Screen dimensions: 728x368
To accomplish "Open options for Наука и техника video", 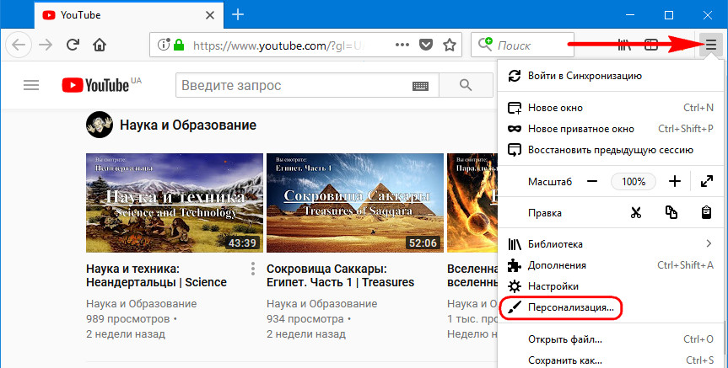I will tap(252, 269).
